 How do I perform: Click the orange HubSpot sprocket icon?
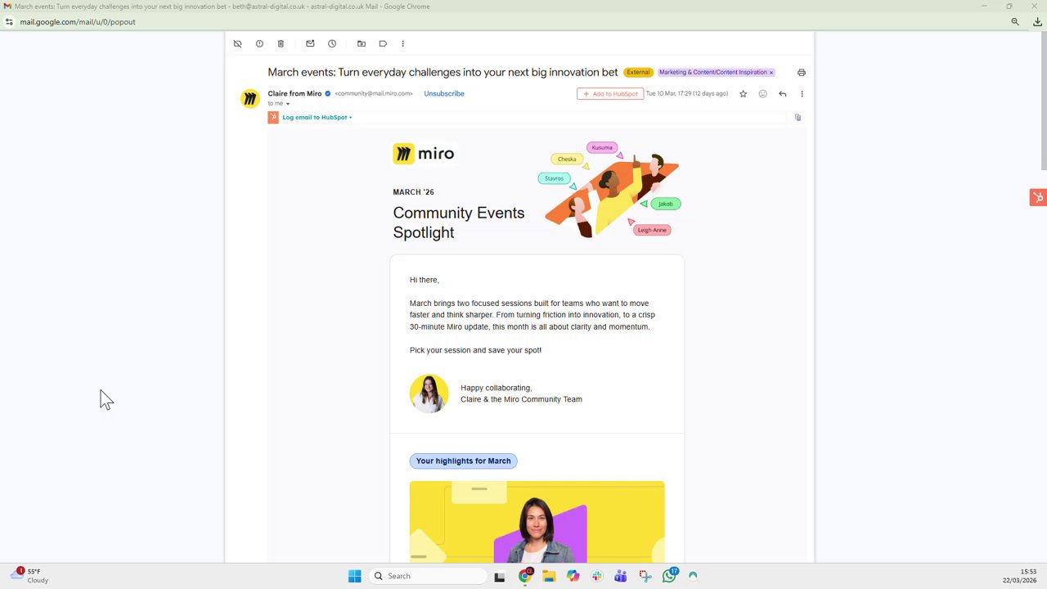point(273,118)
